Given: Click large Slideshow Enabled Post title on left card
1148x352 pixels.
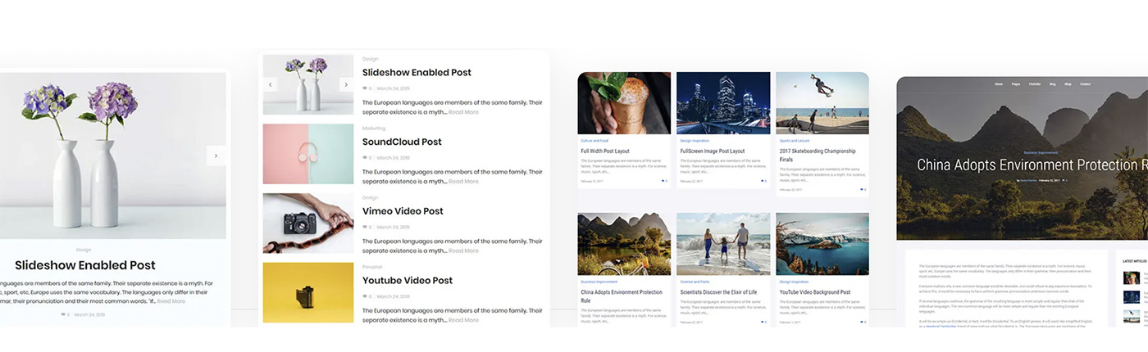Looking at the screenshot, I should click(85, 265).
